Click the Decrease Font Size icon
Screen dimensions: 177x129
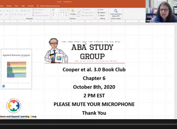pos(4,11)
